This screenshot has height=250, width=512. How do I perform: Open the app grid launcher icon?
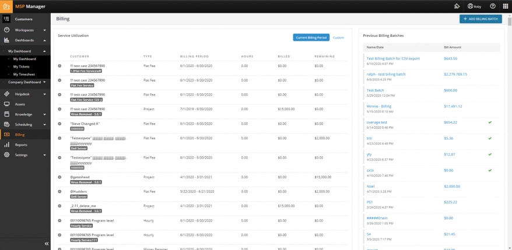pyautogui.click(x=505, y=6)
